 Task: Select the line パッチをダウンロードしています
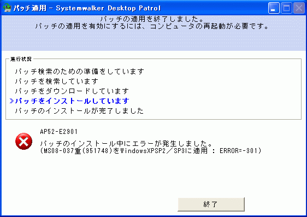click(72, 91)
